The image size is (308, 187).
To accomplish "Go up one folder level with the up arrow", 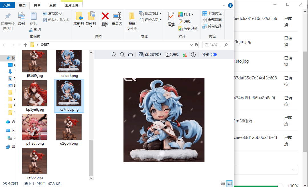I will click(25, 45).
